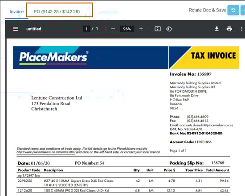Download the PDF document
245x196 pixels.
(x=216, y=29)
